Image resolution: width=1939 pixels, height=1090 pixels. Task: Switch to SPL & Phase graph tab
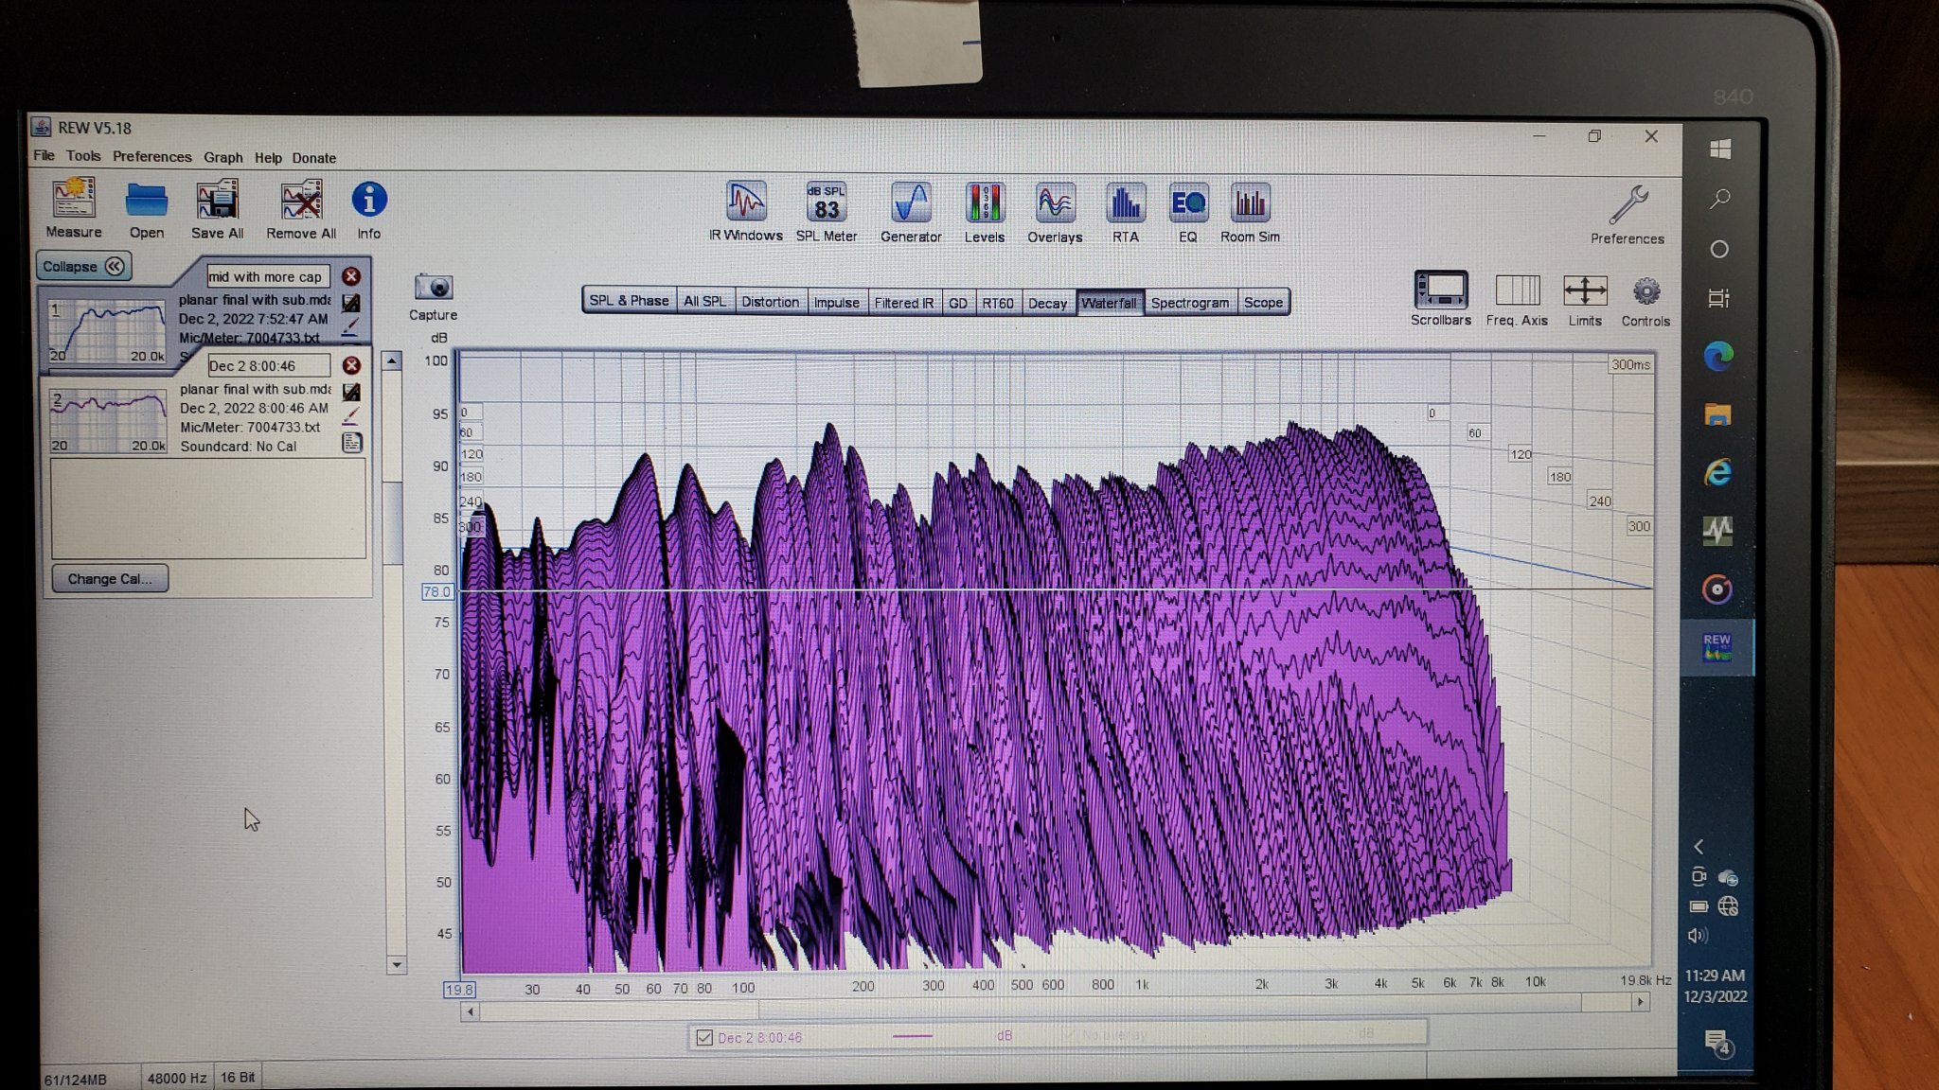[x=629, y=301]
